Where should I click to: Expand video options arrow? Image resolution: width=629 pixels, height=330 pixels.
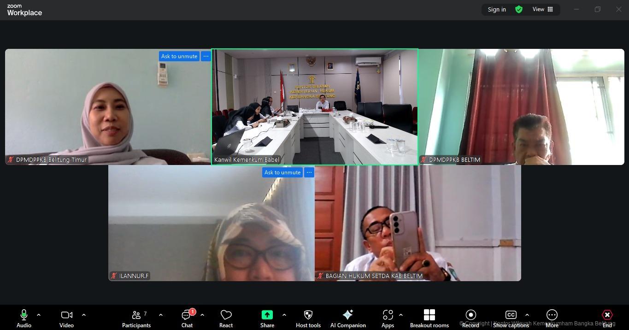[84, 315]
